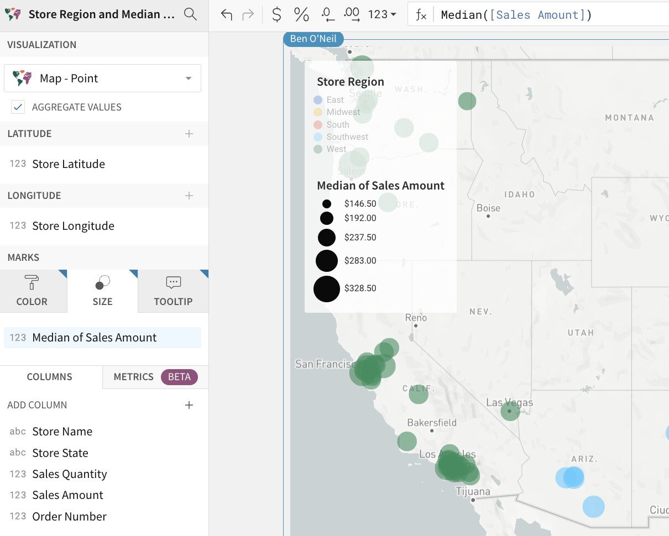Image resolution: width=669 pixels, height=536 pixels.
Task: Increase decimal places icon
Action: [352, 14]
